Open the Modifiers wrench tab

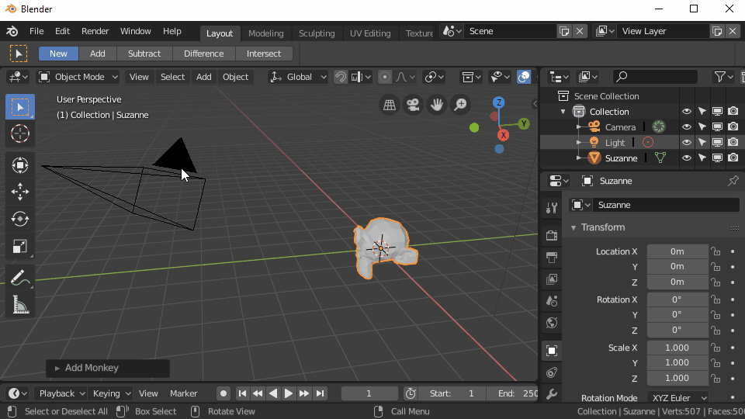click(x=552, y=394)
